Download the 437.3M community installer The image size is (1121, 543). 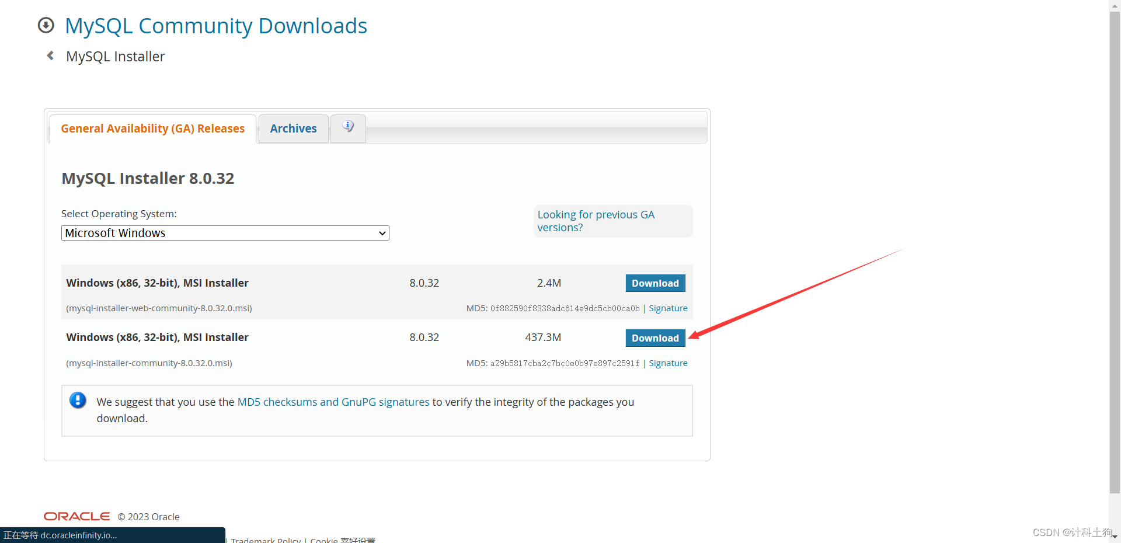(655, 338)
